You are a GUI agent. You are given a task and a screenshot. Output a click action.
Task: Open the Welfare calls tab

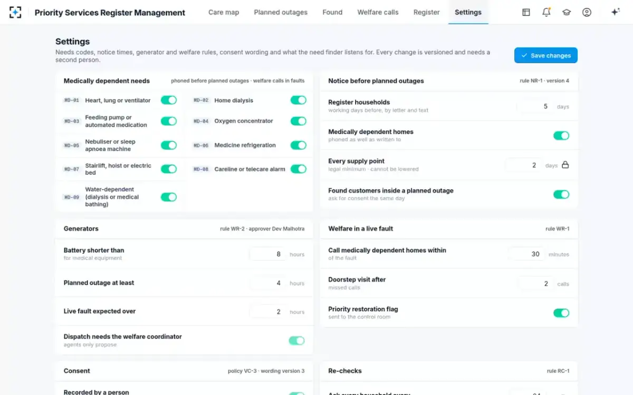[x=378, y=12]
